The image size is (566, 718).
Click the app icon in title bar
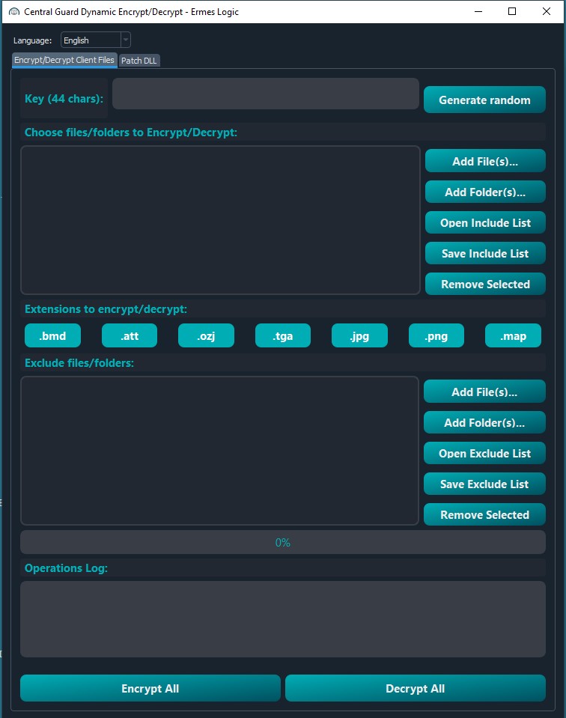13,12
